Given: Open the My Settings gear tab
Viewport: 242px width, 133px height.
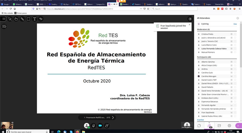Looking at the screenshot, I should (229, 125).
